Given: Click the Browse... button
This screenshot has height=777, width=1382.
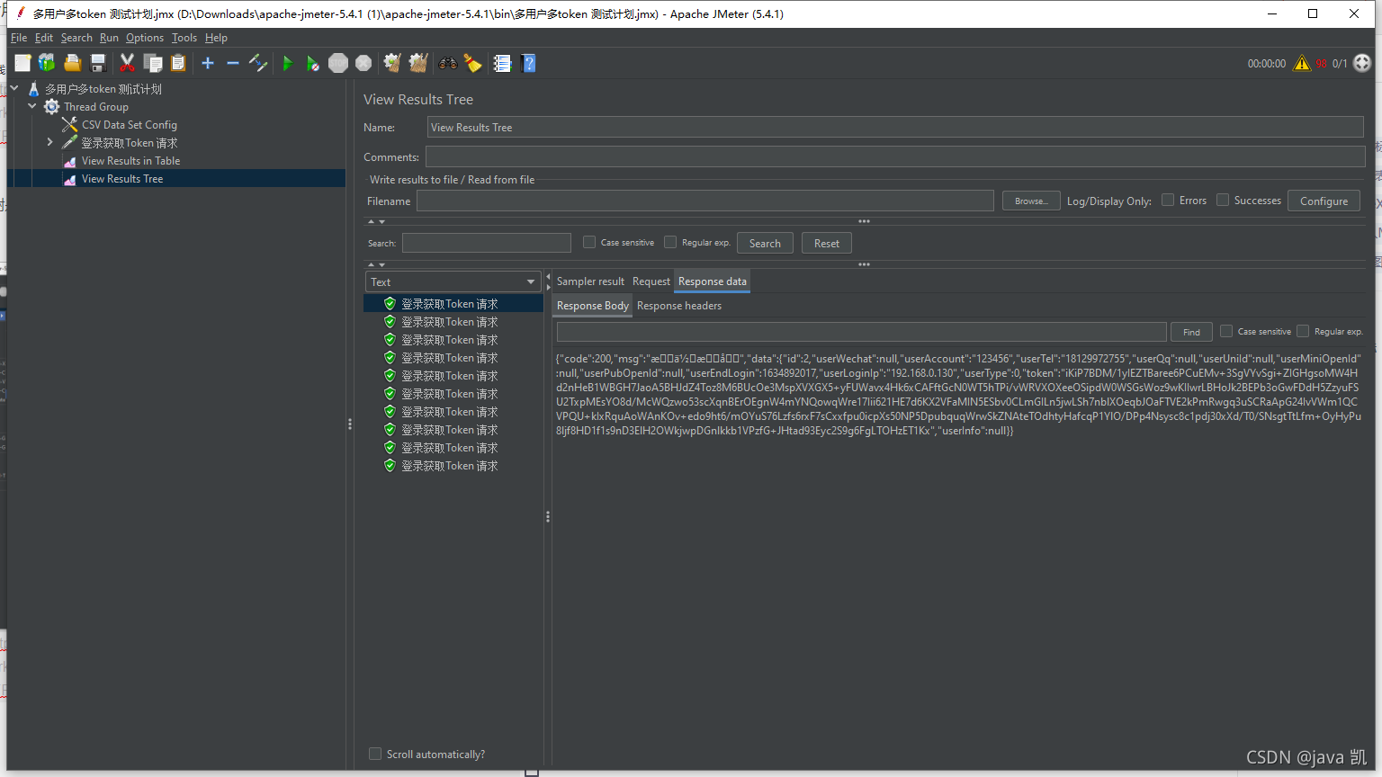Looking at the screenshot, I should (x=1031, y=201).
